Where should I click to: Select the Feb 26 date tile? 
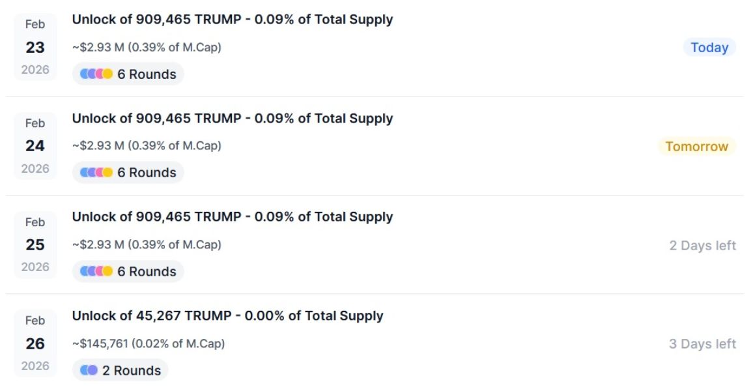click(x=35, y=342)
